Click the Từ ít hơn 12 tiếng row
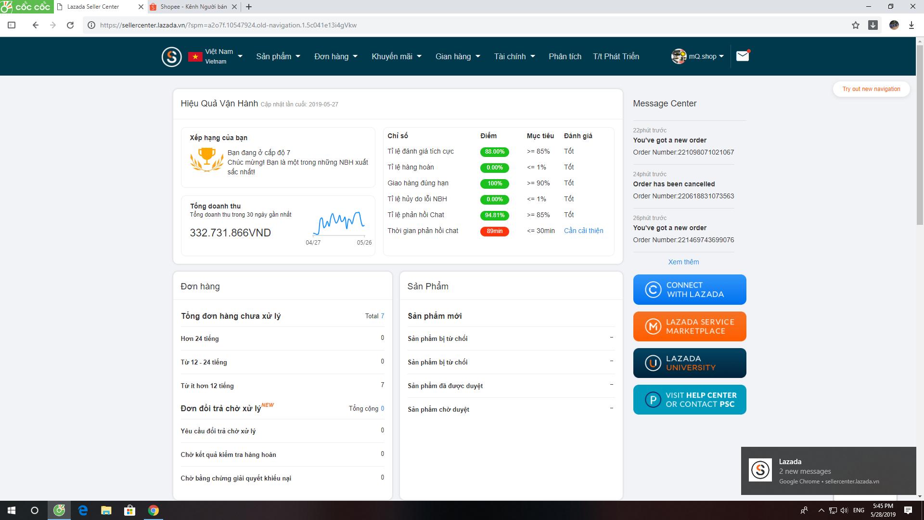Screen dimensions: 924x520 [282, 386]
